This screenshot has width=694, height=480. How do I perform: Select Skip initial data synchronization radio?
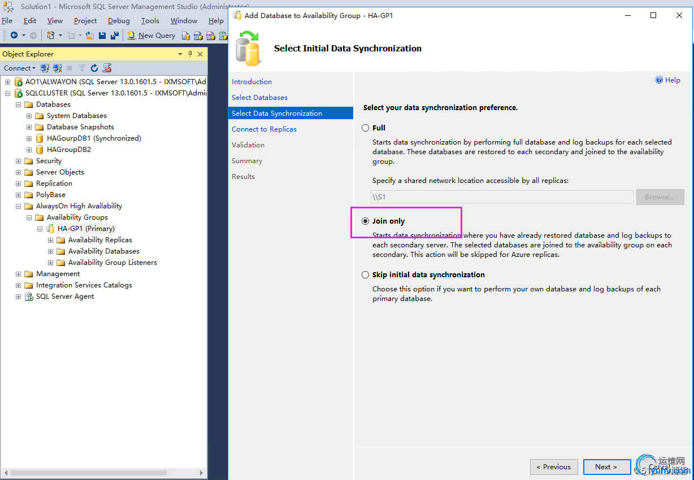(x=365, y=275)
